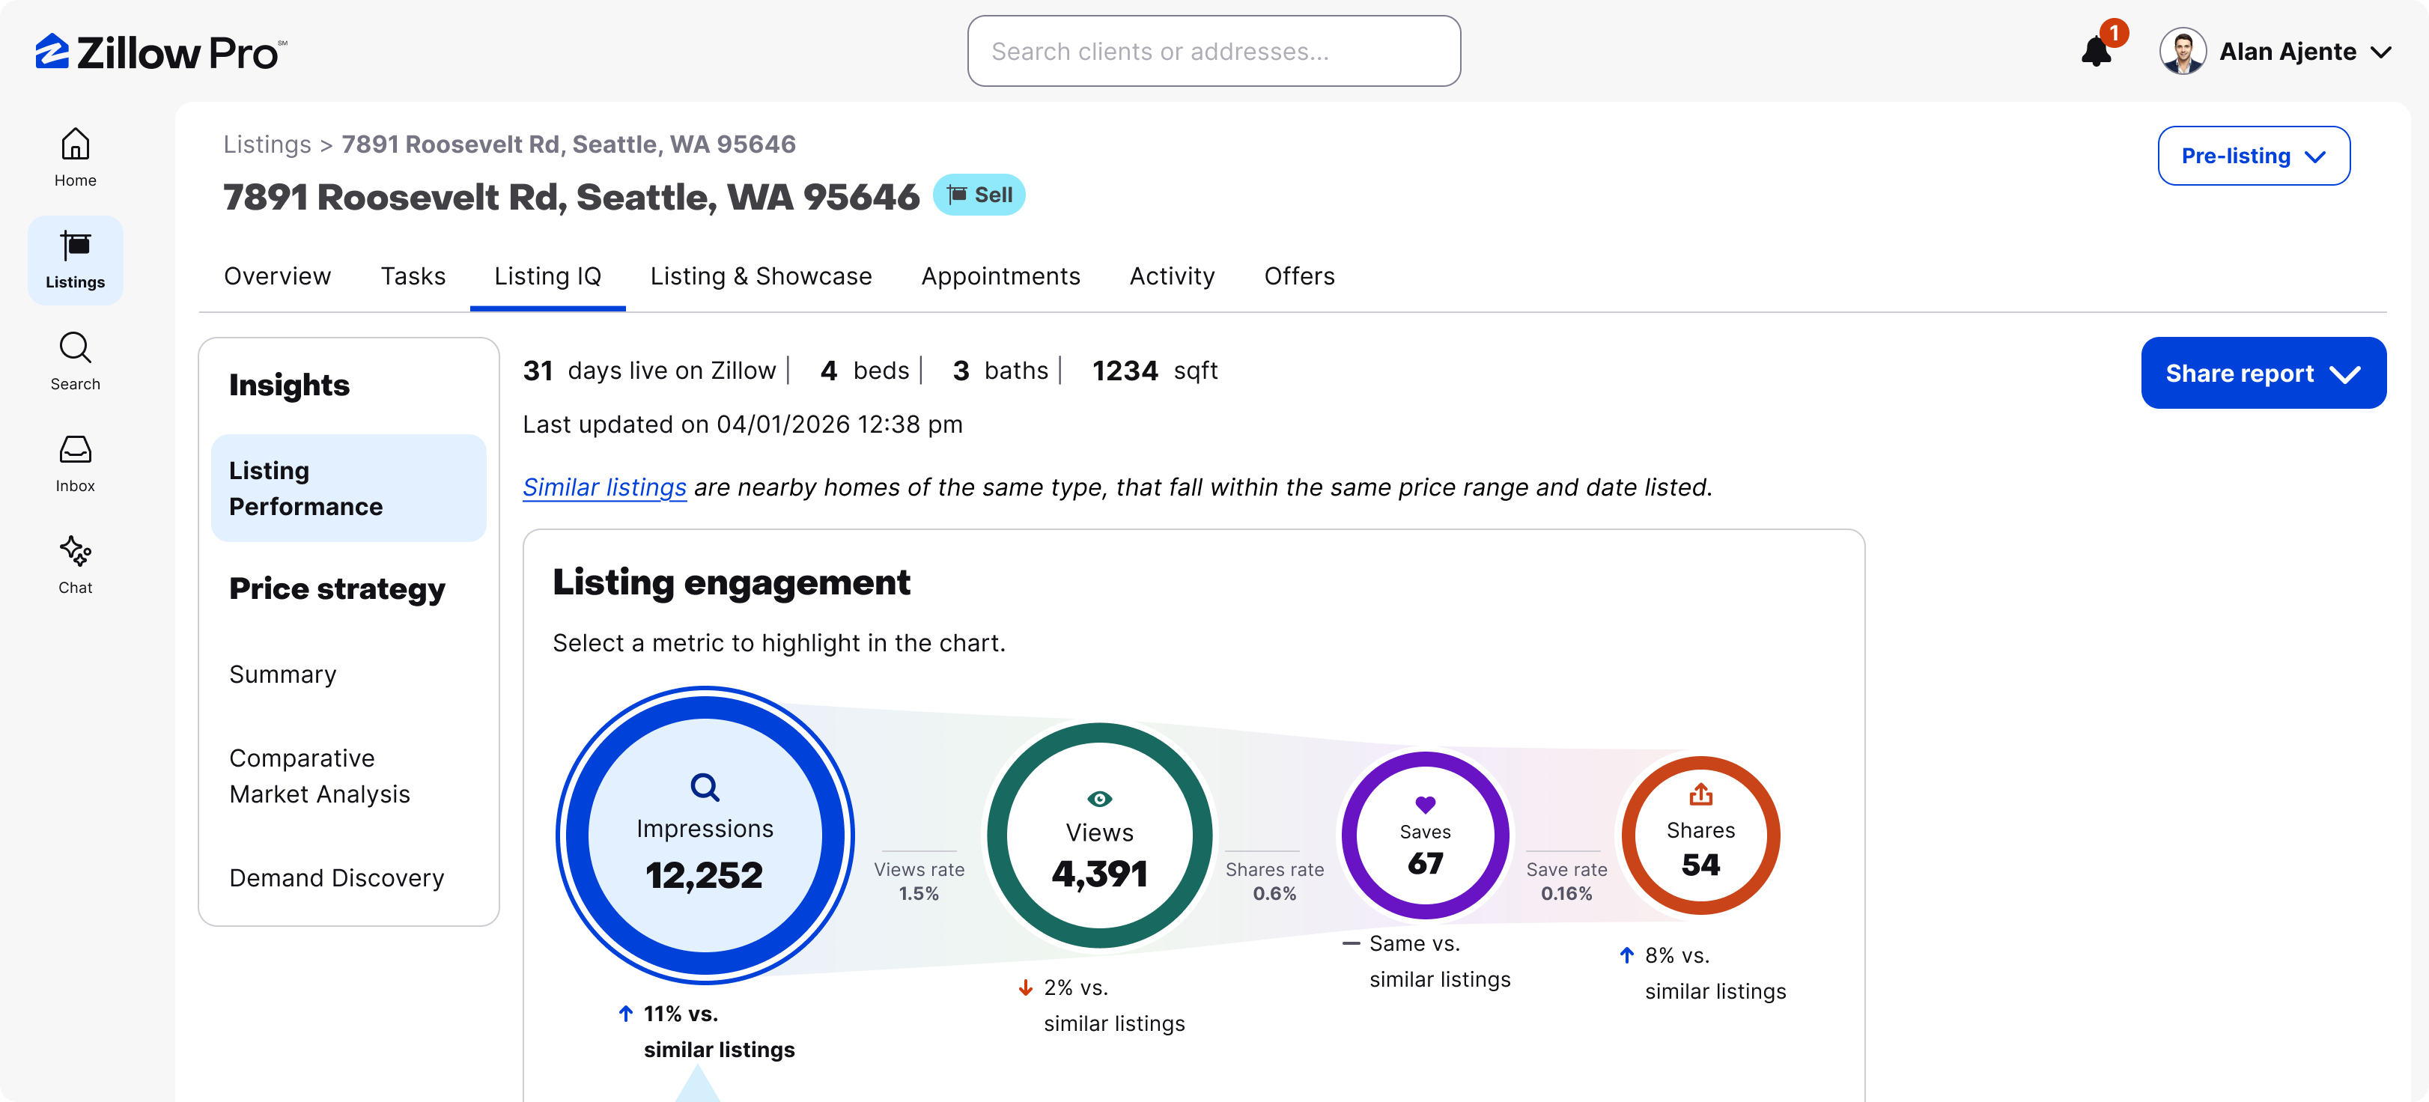Switch to the Tasks tab

point(413,276)
